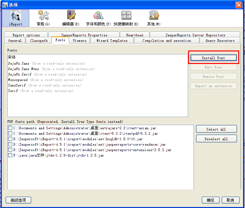The image size is (245, 208).
Task: Tick the jtds-1.2.5.jar path checkbox
Action: point(10,155)
